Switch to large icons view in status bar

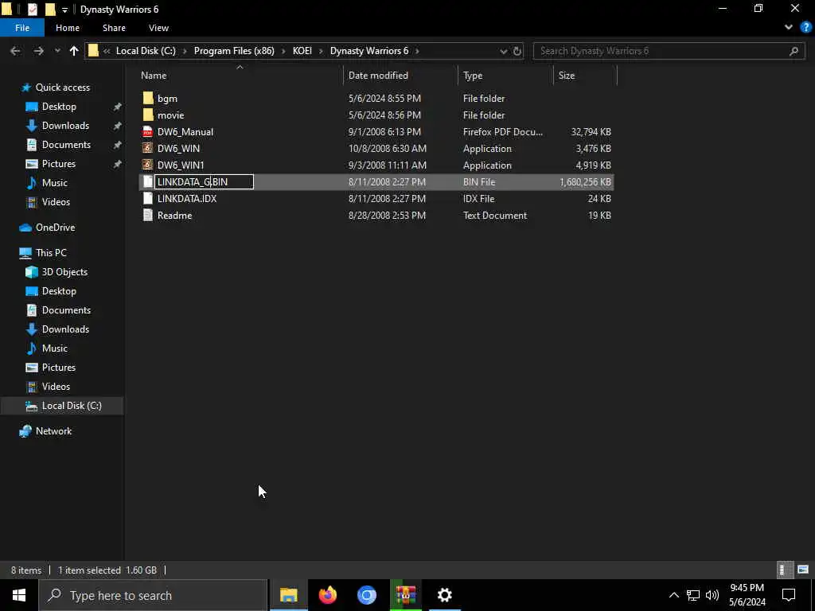(803, 570)
